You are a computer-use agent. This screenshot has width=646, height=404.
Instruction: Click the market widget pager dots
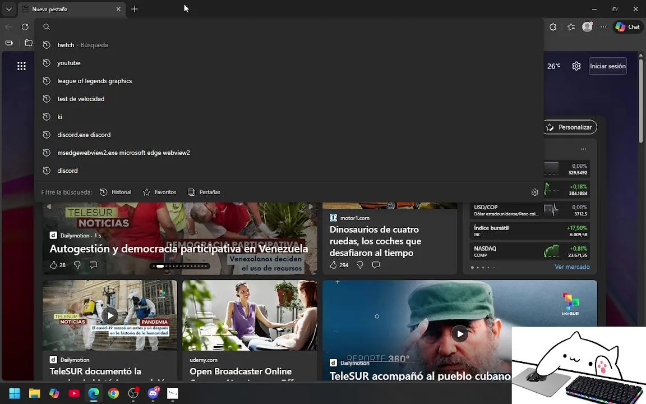[483, 268]
